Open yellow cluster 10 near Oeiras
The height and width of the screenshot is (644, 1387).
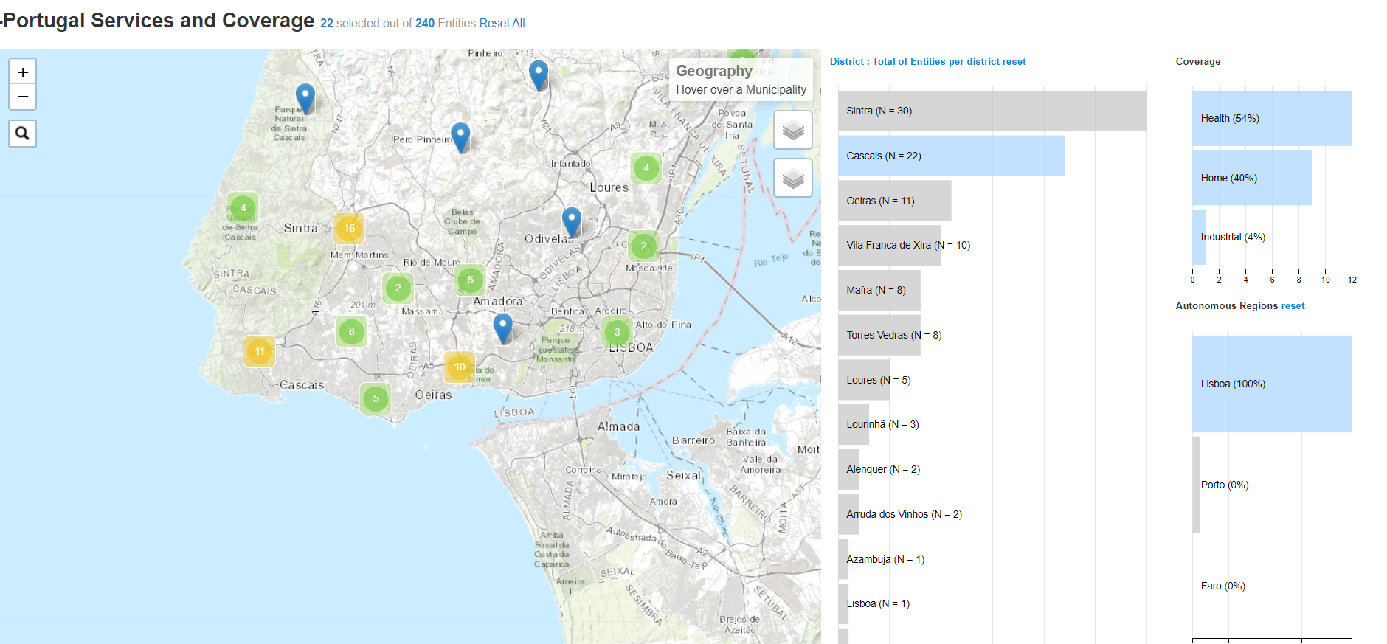pos(460,367)
